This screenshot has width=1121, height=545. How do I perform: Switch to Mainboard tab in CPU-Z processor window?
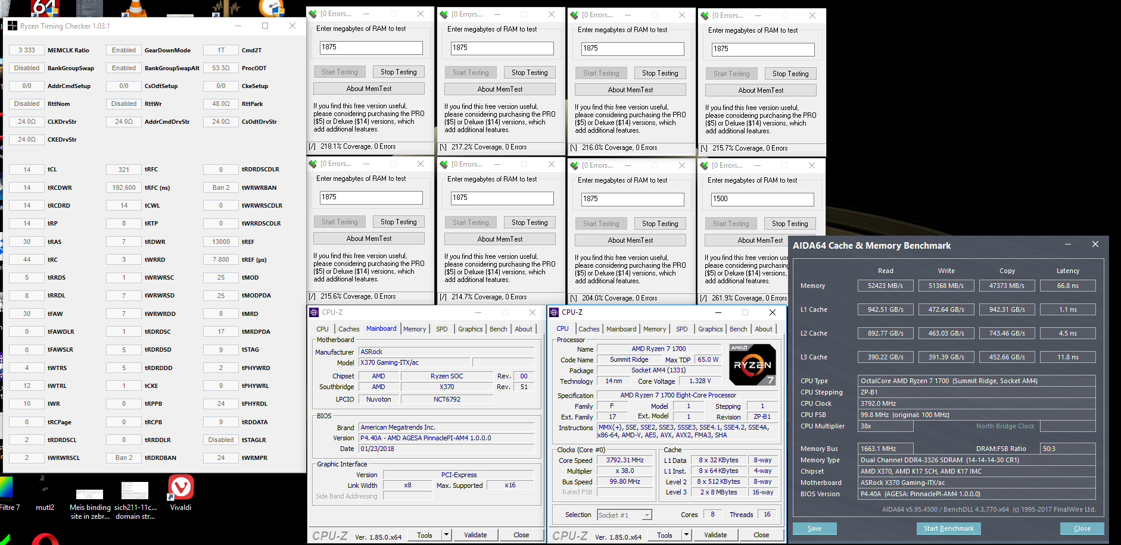pyautogui.click(x=621, y=329)
